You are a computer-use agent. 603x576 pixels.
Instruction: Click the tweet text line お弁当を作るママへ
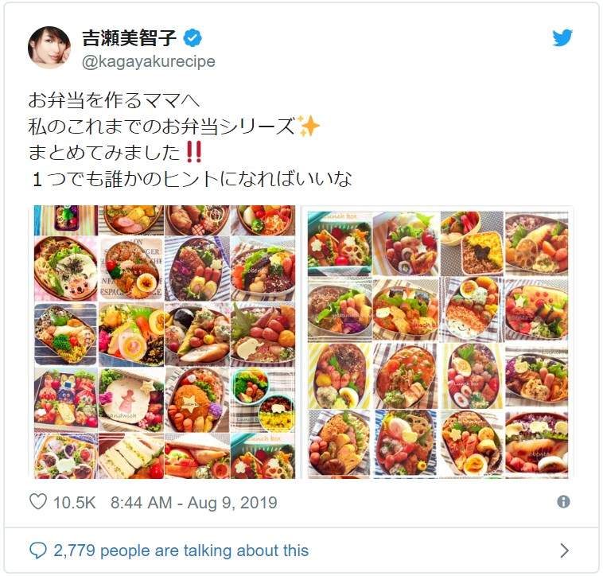coord(114,100)
